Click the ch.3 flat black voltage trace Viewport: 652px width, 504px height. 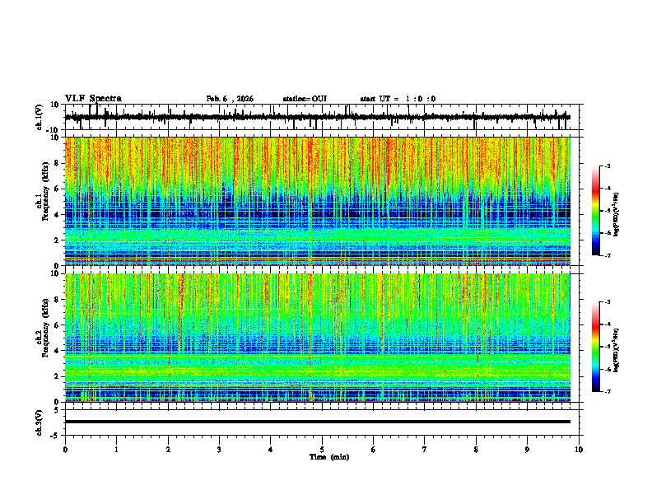(x=318, y=422)
